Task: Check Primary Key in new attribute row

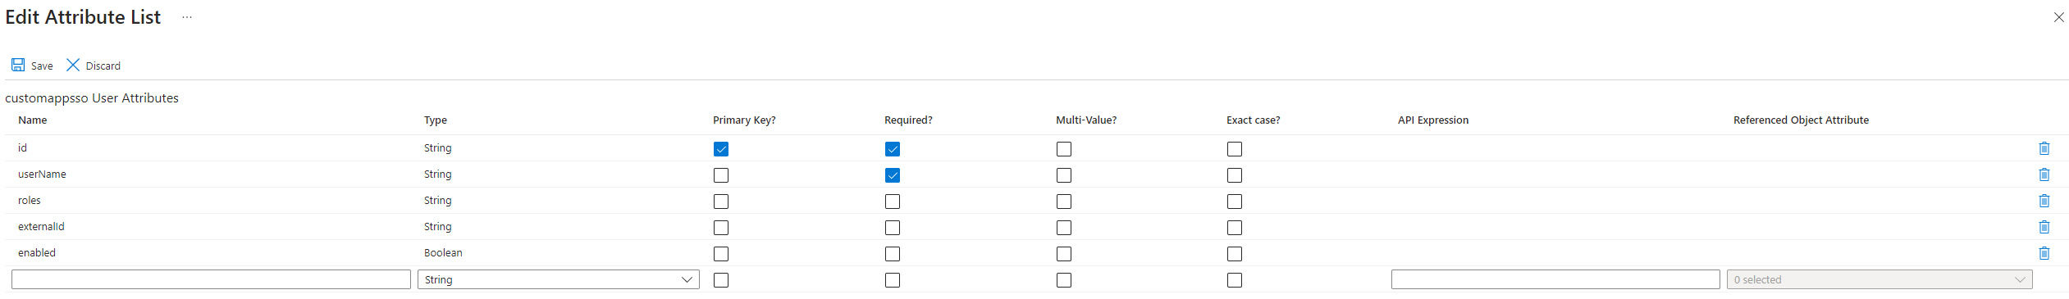Action: tap(721, 280)
